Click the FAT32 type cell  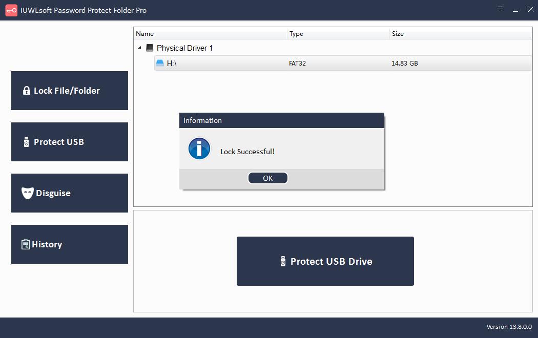tap(297, 64)
